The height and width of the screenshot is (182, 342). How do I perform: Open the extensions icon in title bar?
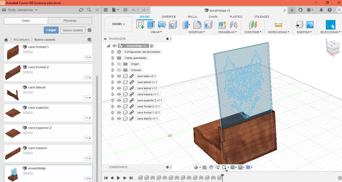[x=301, y=10]
